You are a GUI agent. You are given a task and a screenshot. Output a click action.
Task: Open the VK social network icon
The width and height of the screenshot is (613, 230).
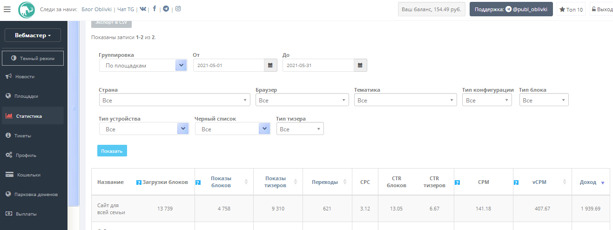pyautogui.click(x=142, y=9)
